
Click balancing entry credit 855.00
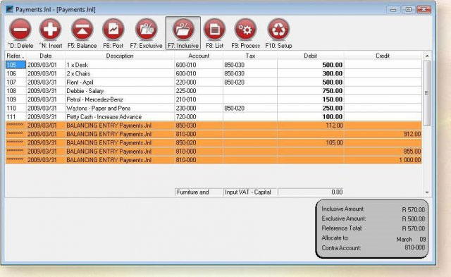click(412, 152)
